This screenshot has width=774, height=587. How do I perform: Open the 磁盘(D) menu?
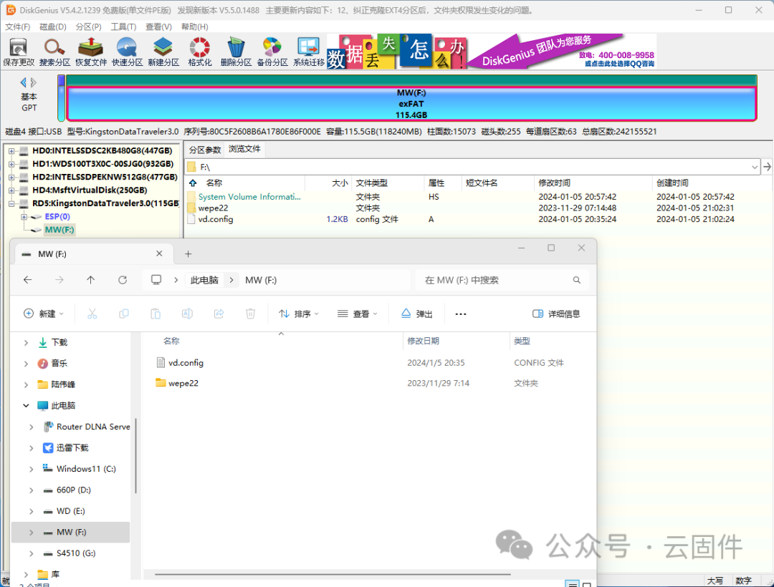[52, 26]
